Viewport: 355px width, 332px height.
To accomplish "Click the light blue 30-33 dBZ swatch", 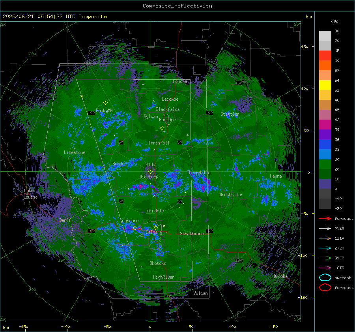I will tap(325, 154).
